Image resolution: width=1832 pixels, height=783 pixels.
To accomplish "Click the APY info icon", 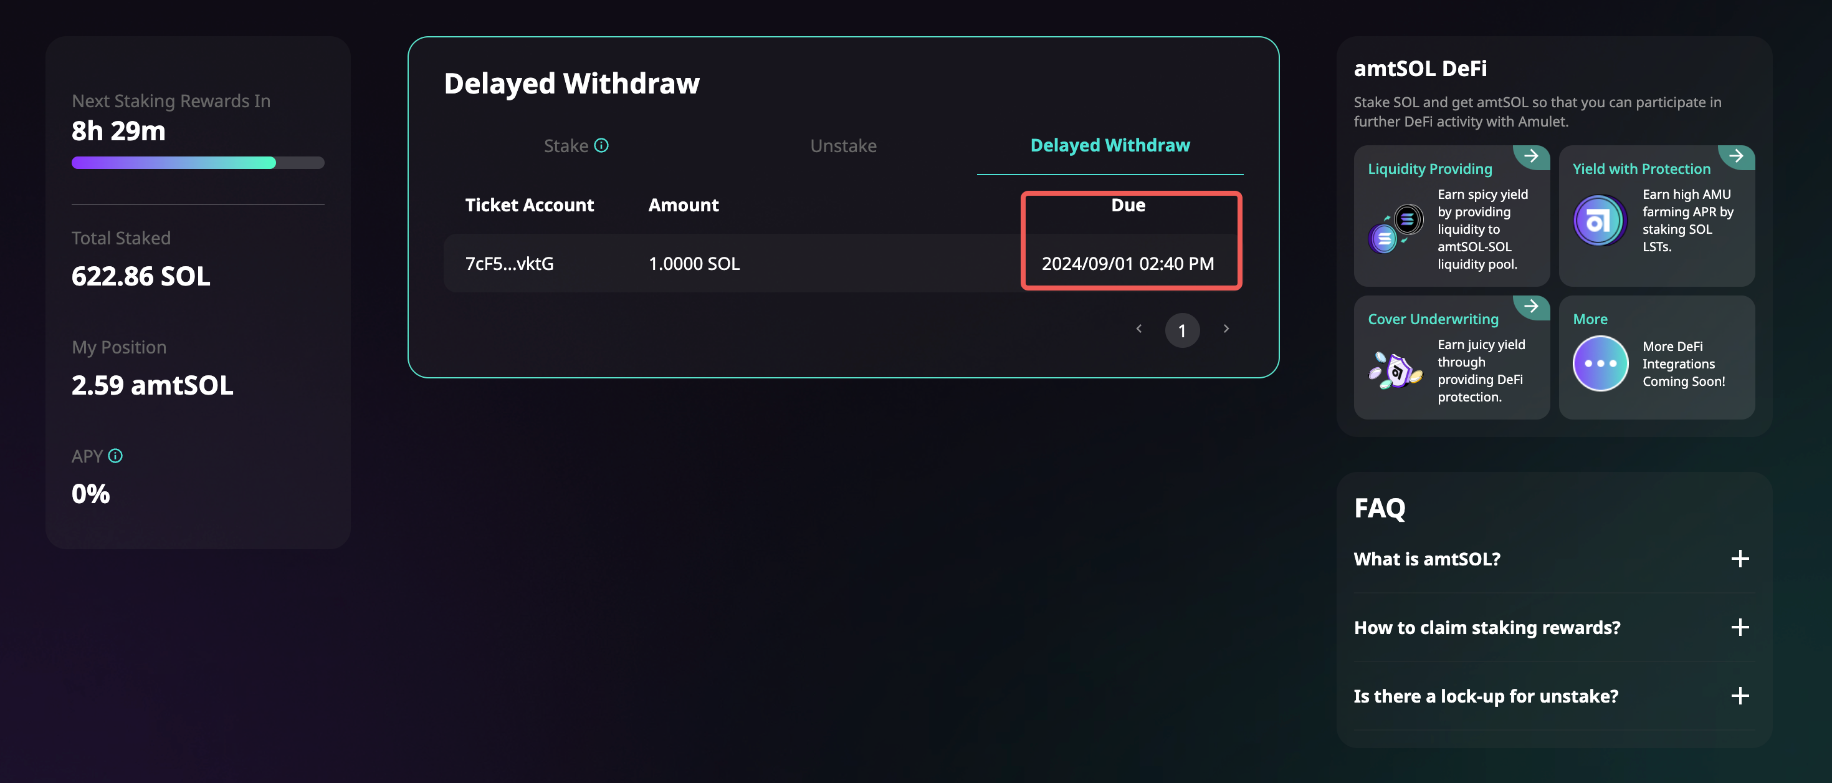I will (x=115, y=456).
